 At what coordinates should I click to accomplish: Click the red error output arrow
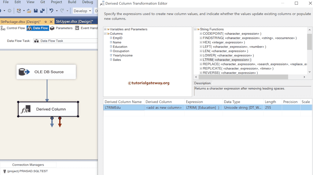60,122
